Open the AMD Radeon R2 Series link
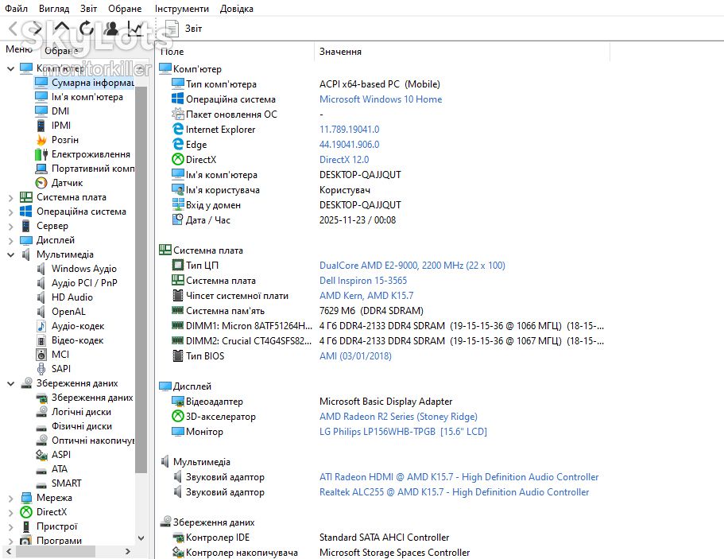Viewport: 724px width, 559px height. tap(398, 416)
